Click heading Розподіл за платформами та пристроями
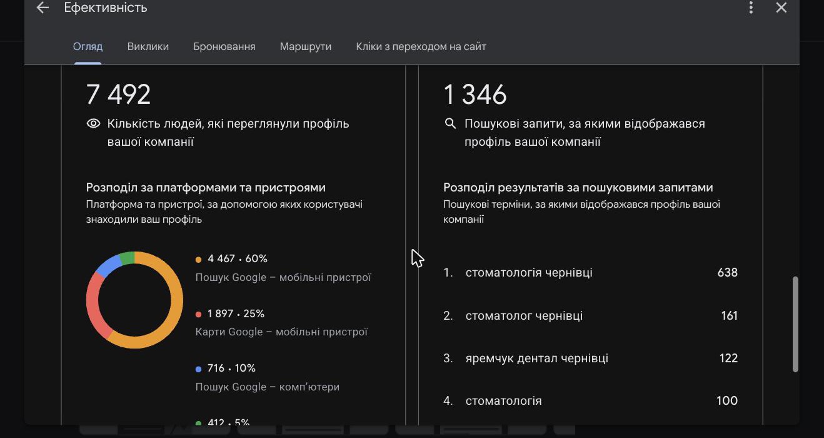The height and width of the screenshot is (438, 824). (x=206, y=188)
